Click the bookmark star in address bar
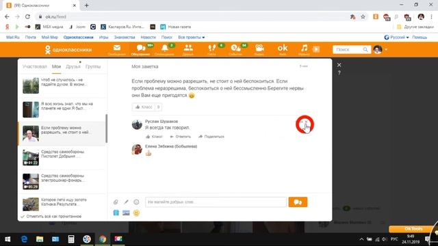438x246 pixels. point(363,16)
